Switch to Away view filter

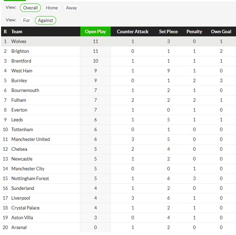tap(72, 8)
